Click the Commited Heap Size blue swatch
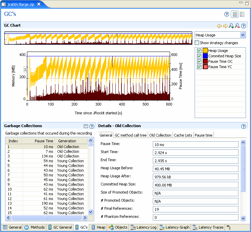 pos(205,56)
